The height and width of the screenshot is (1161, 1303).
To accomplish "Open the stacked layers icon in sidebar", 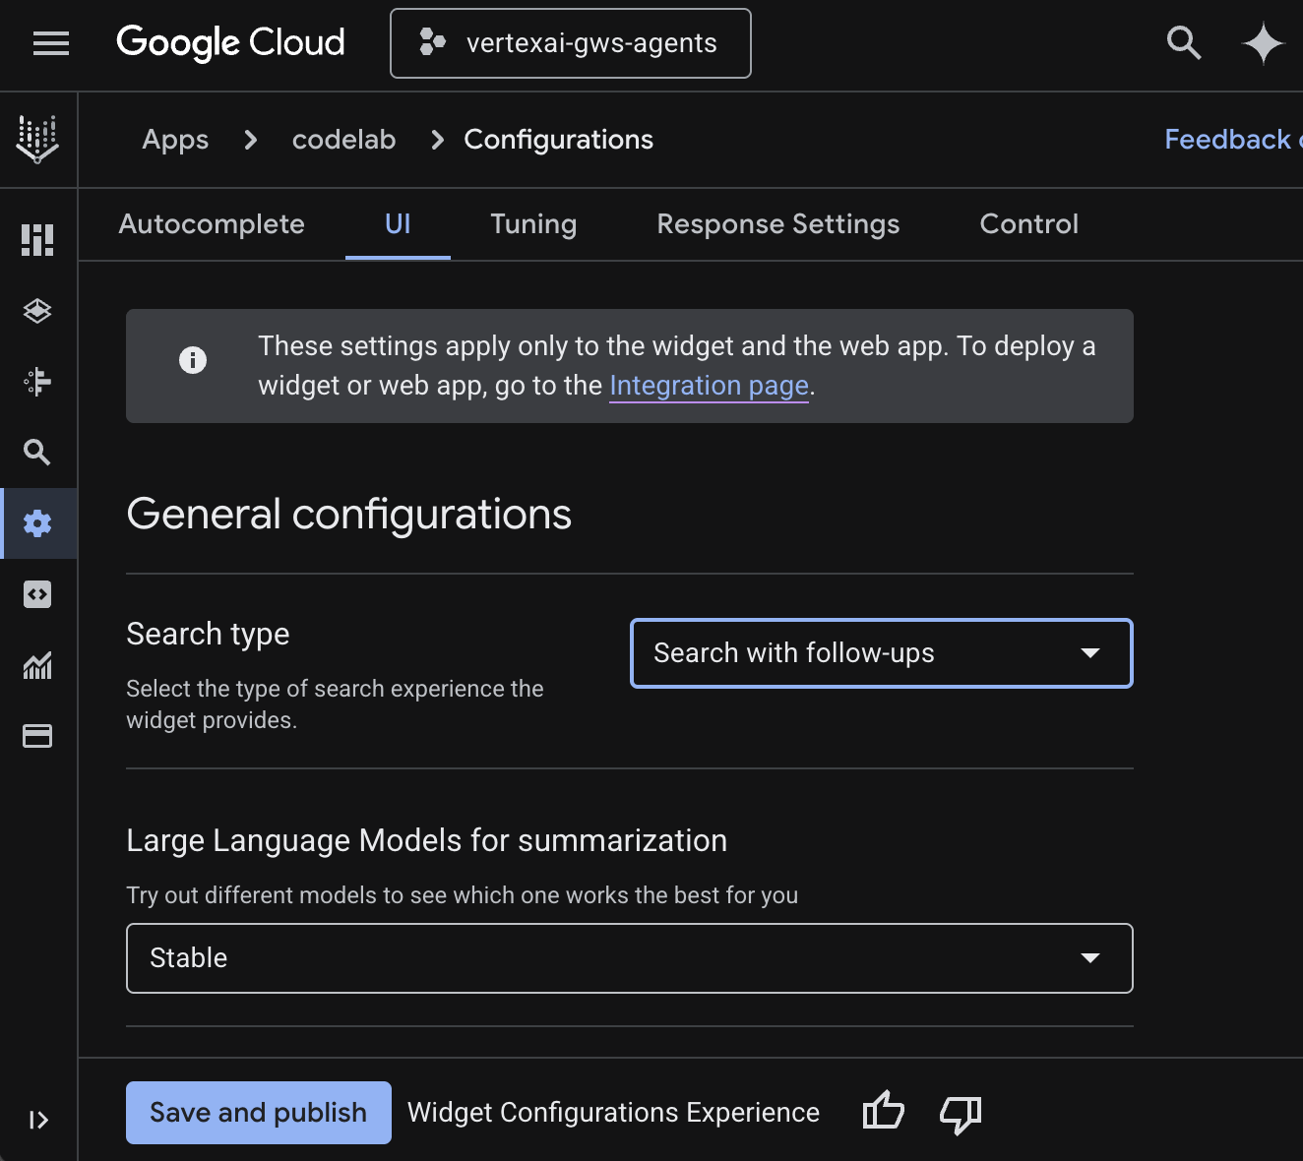I will (x=37, y=311).
